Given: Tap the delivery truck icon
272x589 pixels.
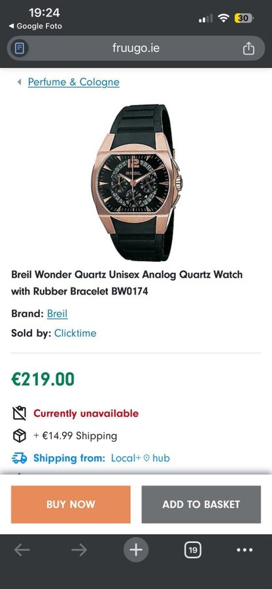Looking at the screenshot, I should click(20, 458).
